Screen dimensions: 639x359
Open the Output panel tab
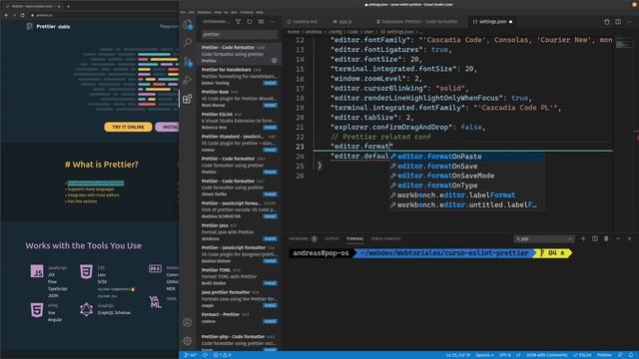click(331, 239)
